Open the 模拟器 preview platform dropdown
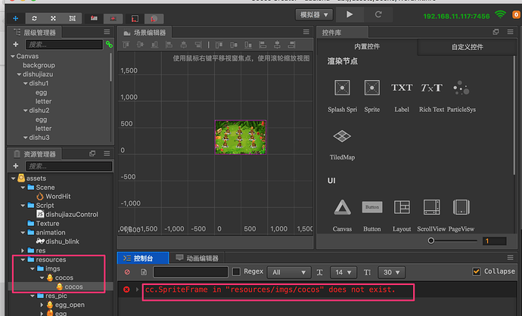 [314, 14]
